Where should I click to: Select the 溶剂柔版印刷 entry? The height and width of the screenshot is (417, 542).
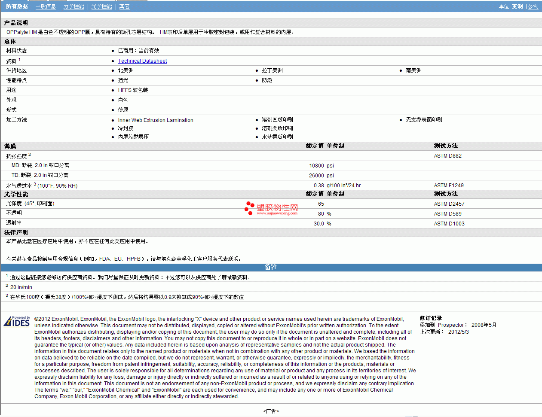277,128
